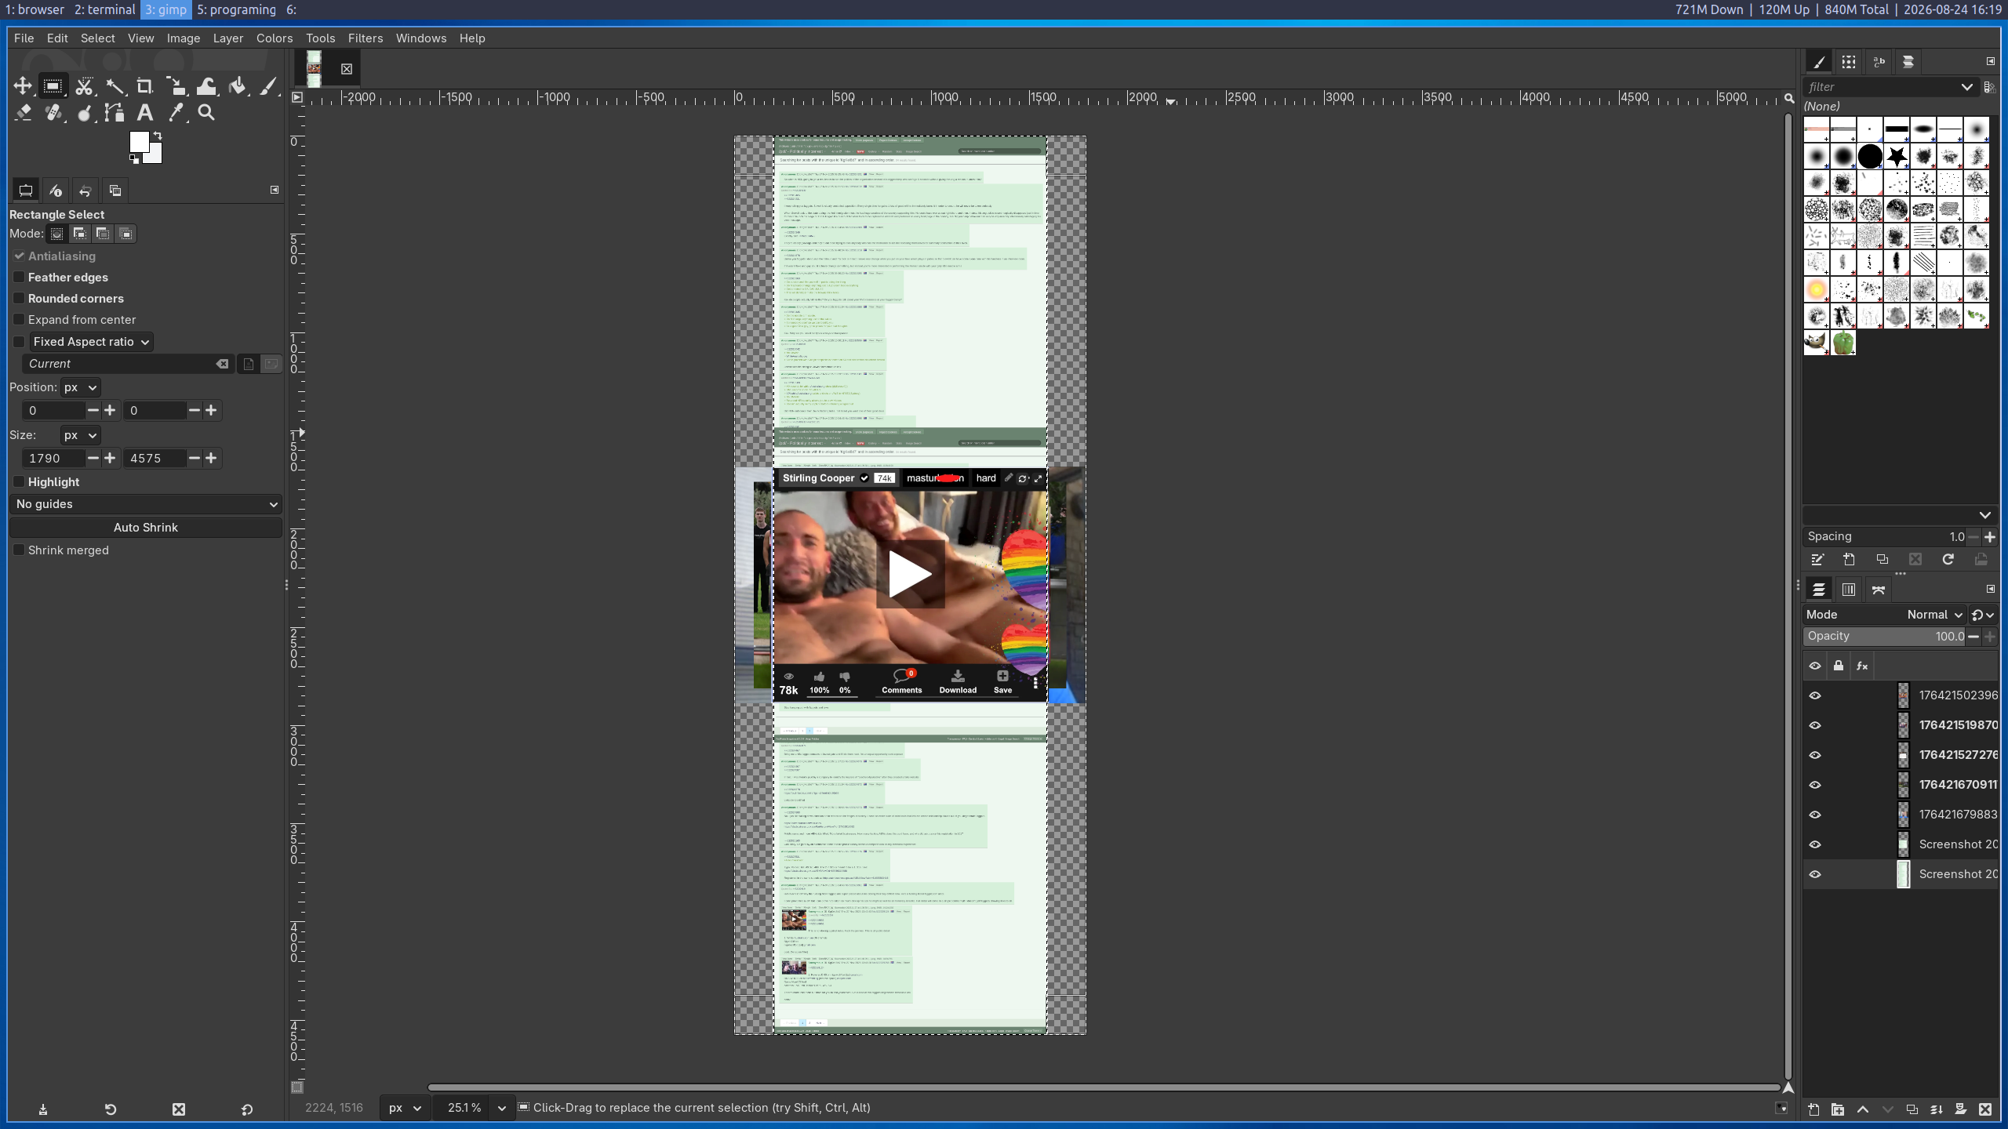The width and height of the screenshot is (2008, 1129).
Task: Refresh the brushes list
Action: pos(1948,560)
